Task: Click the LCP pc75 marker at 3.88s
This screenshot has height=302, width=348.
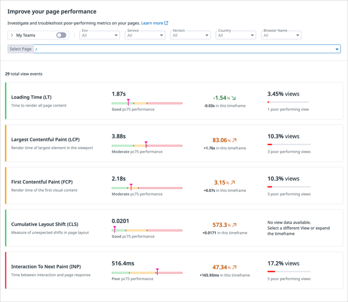Action: pos(146,144)
